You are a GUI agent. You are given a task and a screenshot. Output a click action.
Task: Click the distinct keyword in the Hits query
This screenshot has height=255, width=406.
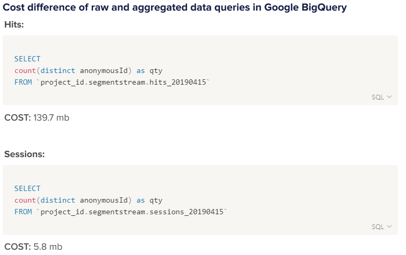pyautogui.click(x=58, y=70)
